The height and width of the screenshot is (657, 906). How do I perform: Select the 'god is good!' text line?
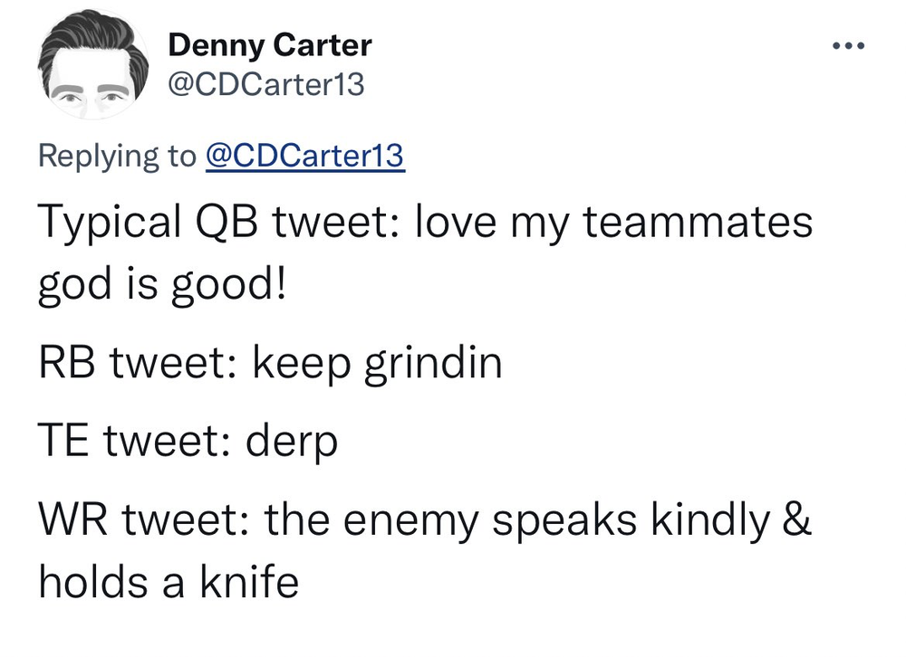[162, 285]
